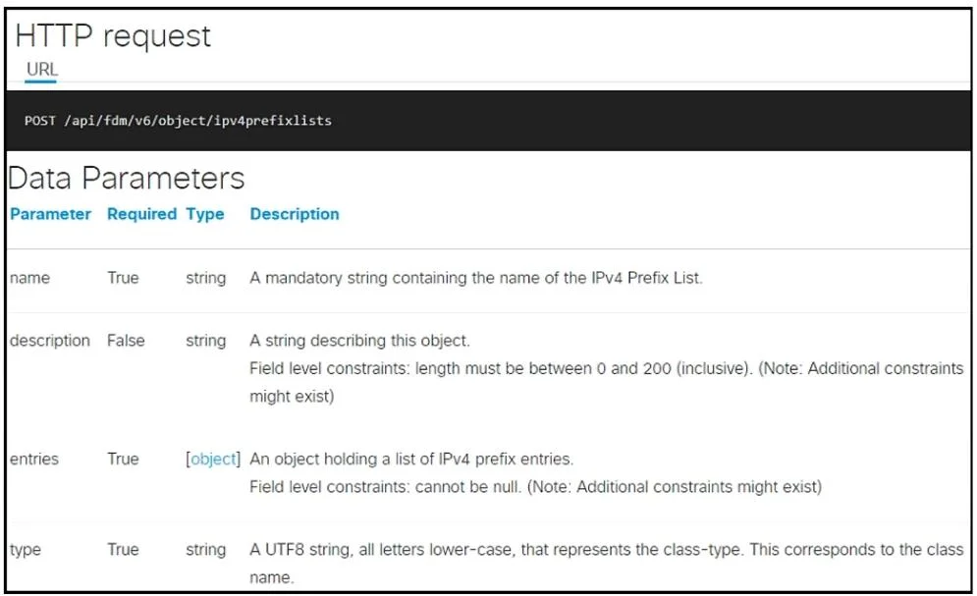The image size is (977, 596).
Task: Click the string type in name row
Action: 205,278
